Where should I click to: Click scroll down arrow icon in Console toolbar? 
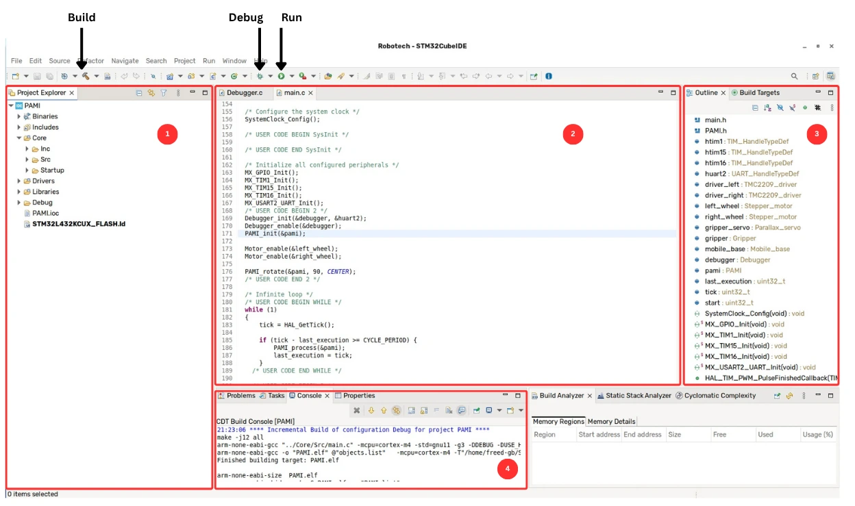(x=372, y=410)
